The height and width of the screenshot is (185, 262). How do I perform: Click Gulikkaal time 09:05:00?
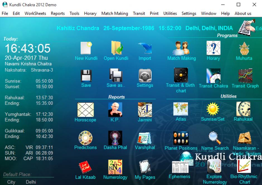(x=44, y=131)
